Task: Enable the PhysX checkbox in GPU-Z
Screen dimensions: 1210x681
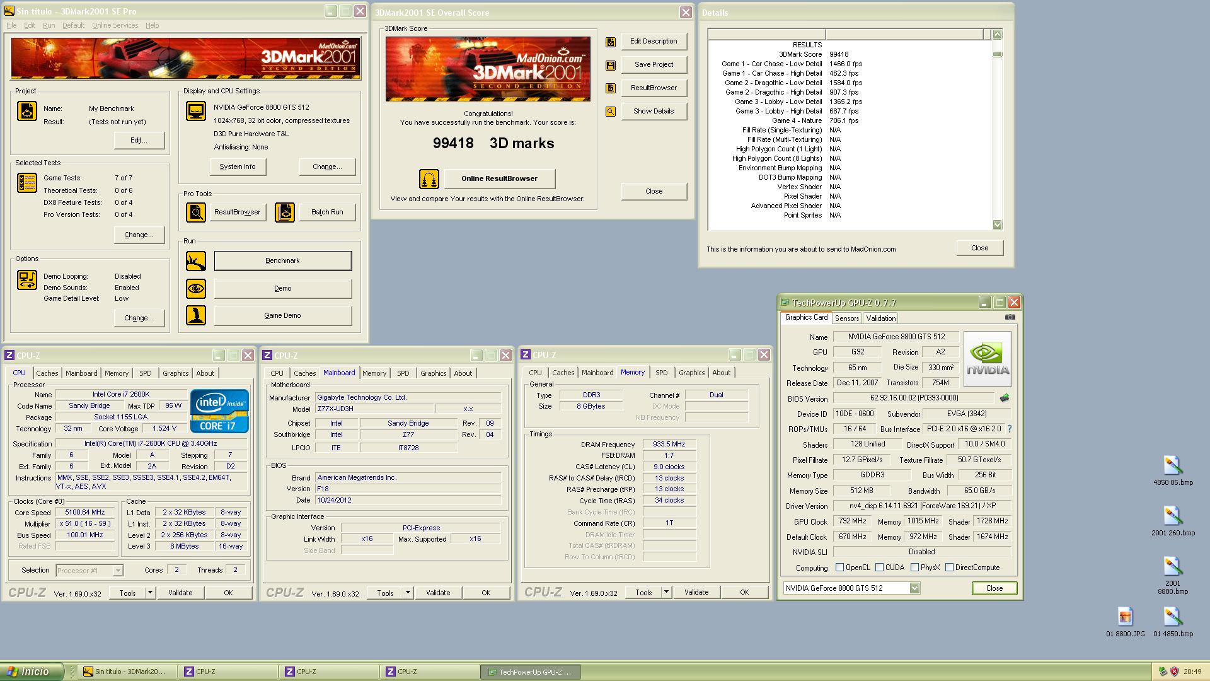Action: [914, 567]
